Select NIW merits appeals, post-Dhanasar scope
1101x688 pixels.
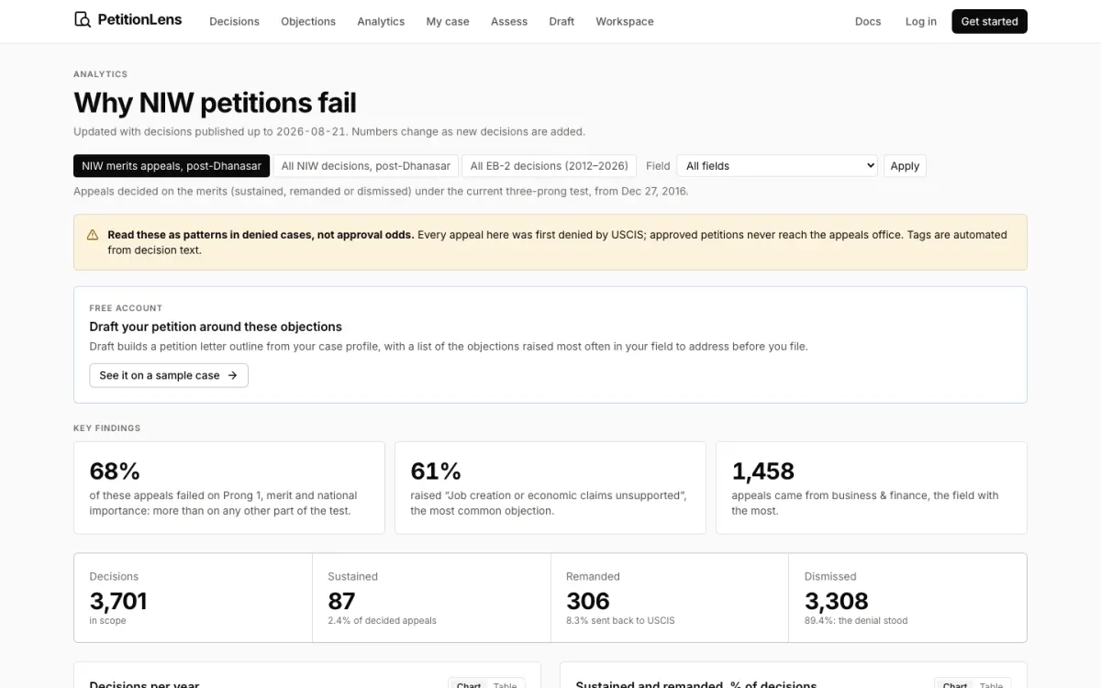(x=172, y=166)
